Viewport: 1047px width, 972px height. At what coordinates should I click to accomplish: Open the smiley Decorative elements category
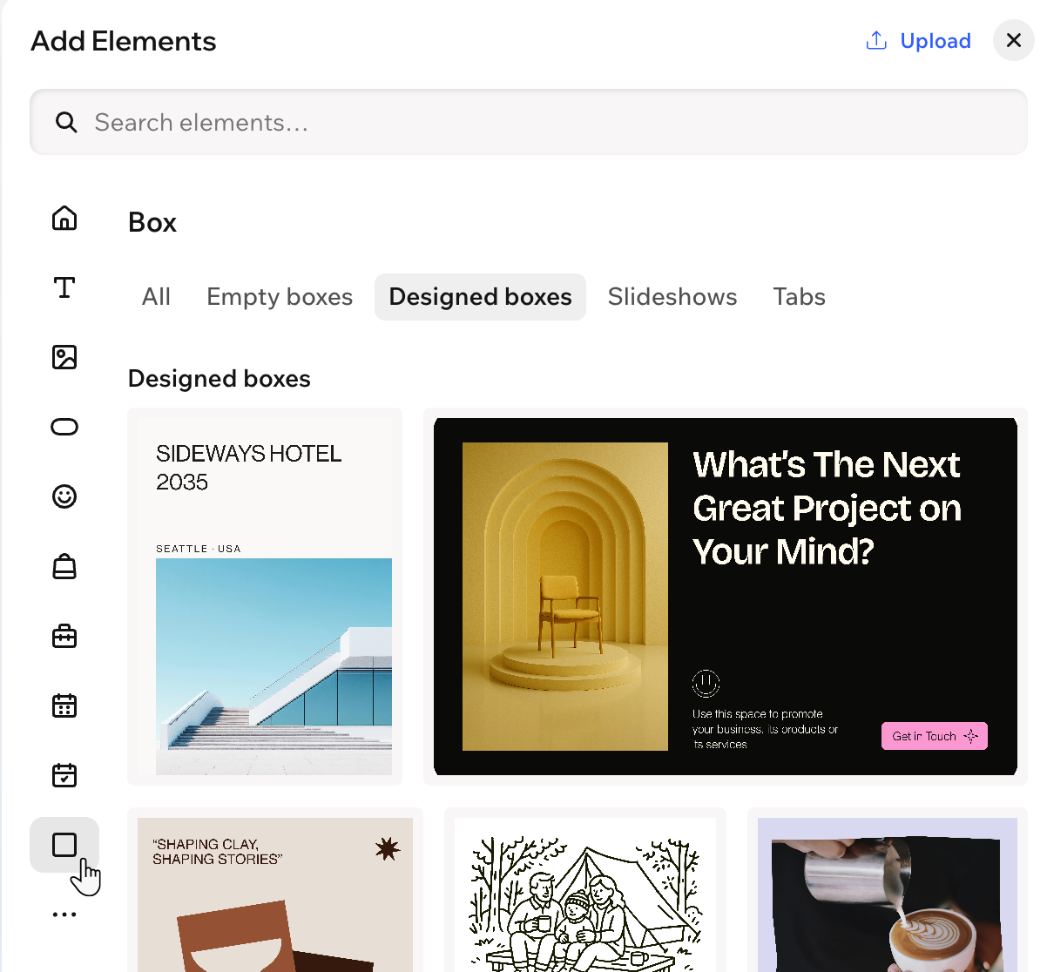tap(64, 496)
